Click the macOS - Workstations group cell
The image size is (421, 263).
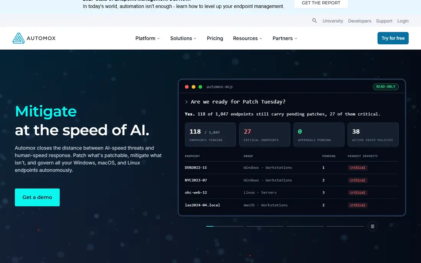[x=265, y=205]
